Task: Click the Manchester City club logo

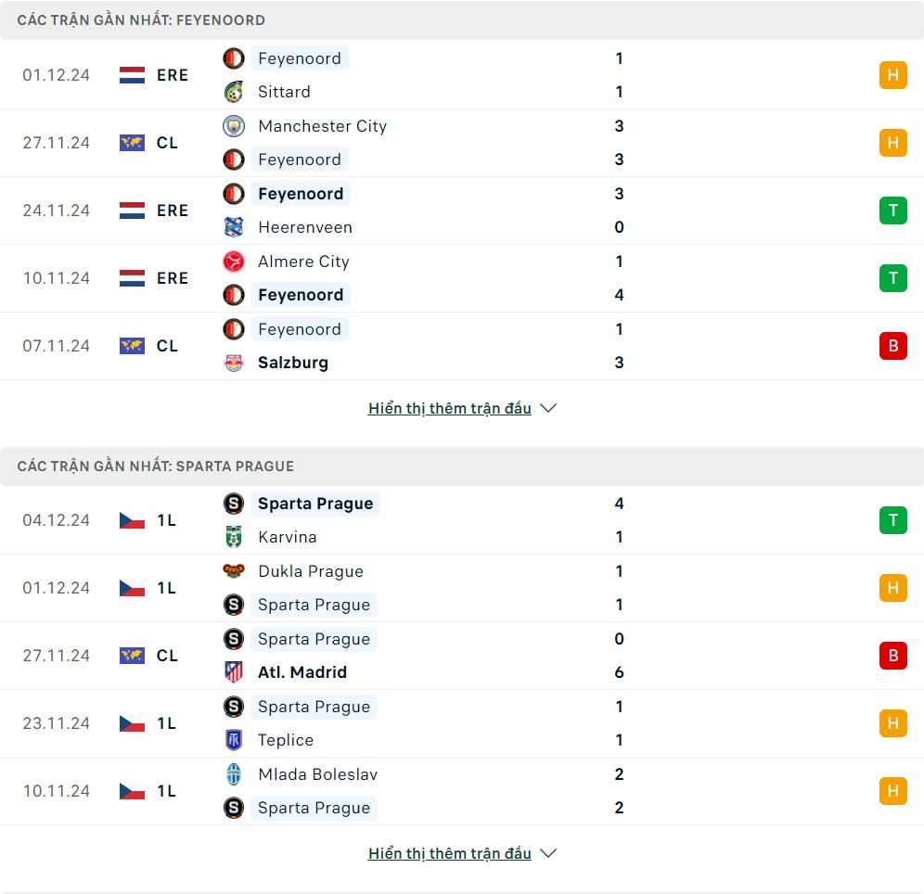Action: (x=234, y=126)
